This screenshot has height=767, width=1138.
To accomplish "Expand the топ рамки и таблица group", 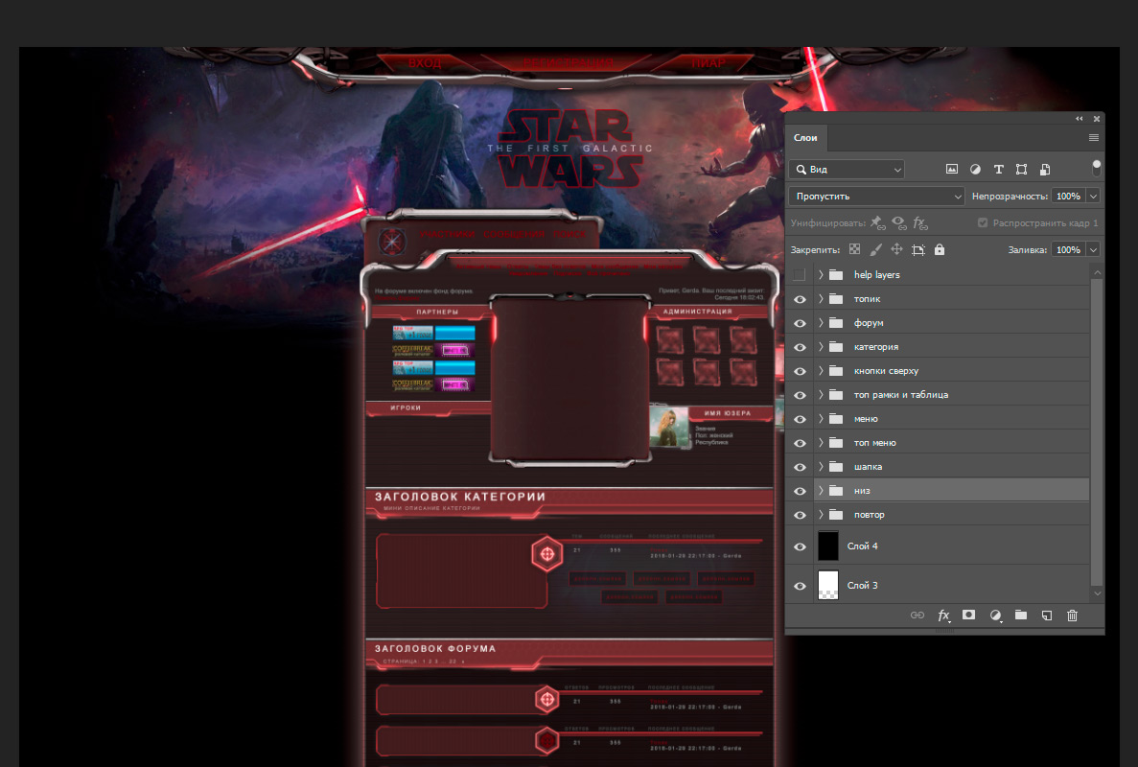I will point(821,395).
